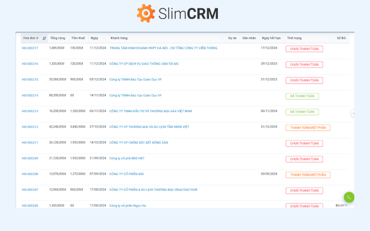Image resolution: width=370 pixels, height=231 pixels.
Task: Click the Dự án column header
Action: point(233,38)
